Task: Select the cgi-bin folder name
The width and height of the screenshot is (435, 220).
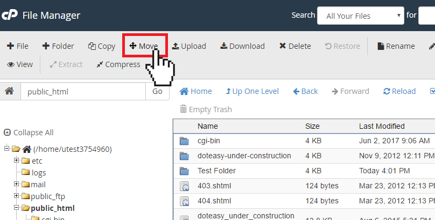Action: click(209, 141)
